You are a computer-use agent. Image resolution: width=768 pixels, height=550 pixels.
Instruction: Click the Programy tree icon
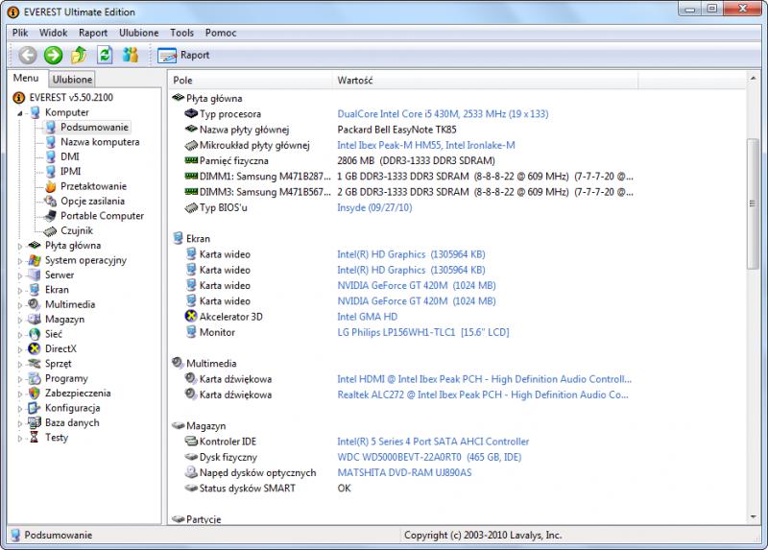pos(35,378)
